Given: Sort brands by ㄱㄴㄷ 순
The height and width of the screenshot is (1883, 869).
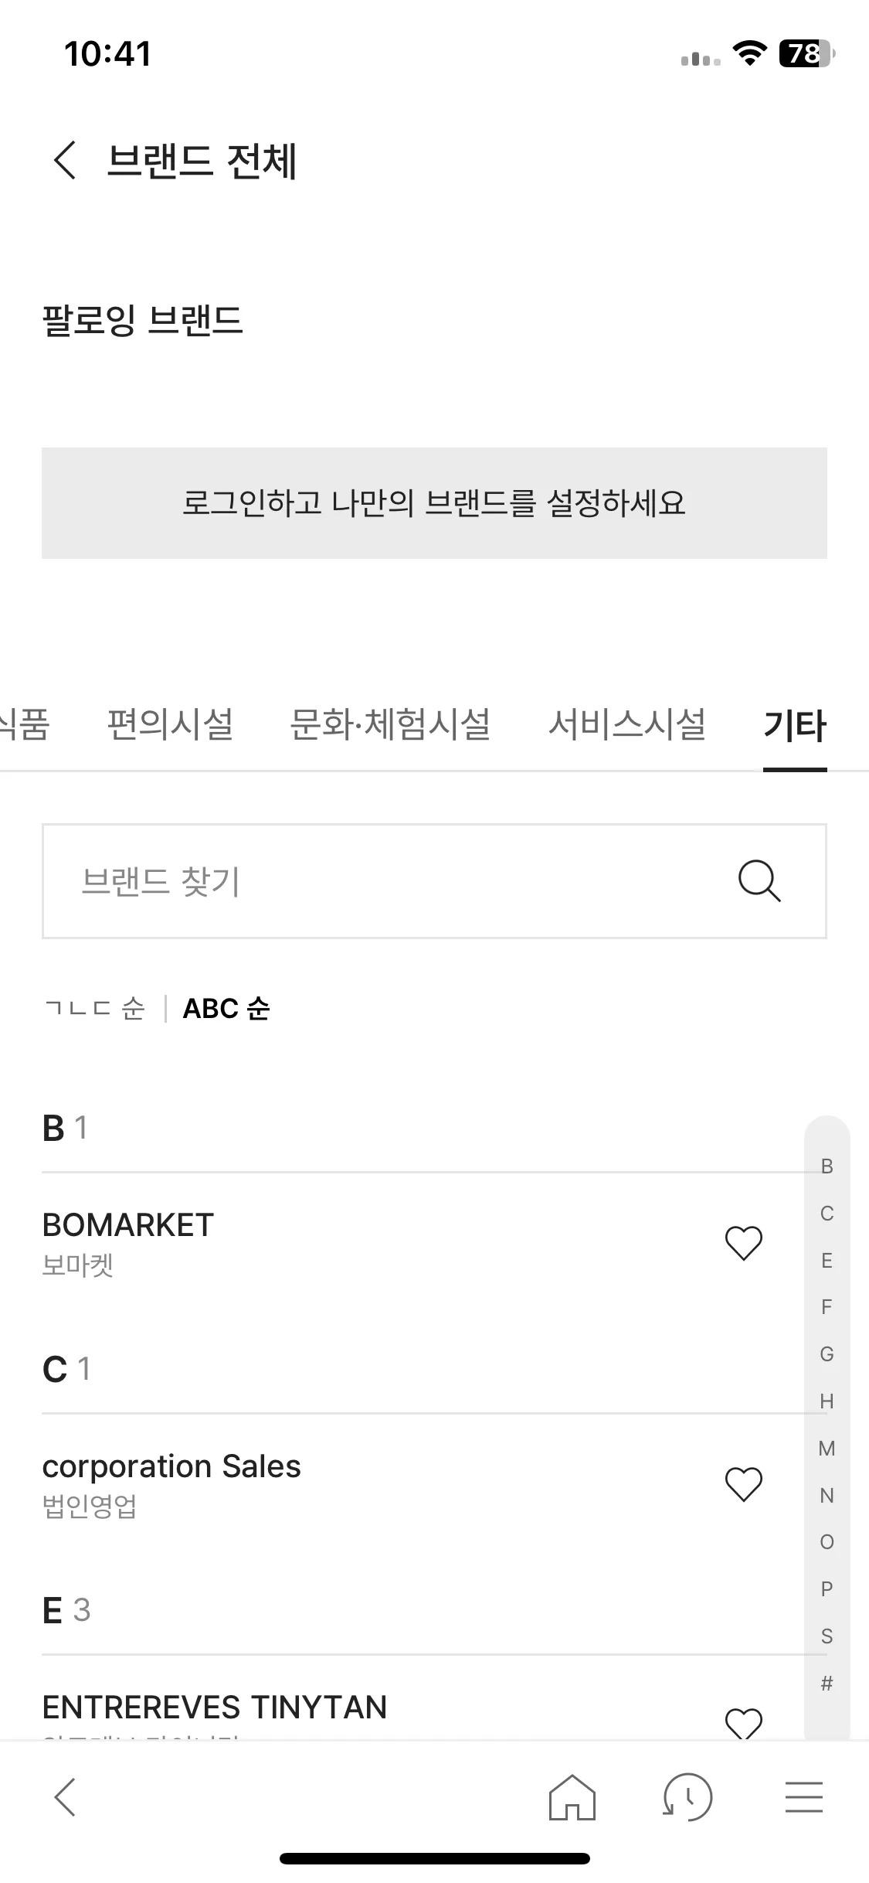Looking at the screenshot, I should click(x=95, y=1009).
